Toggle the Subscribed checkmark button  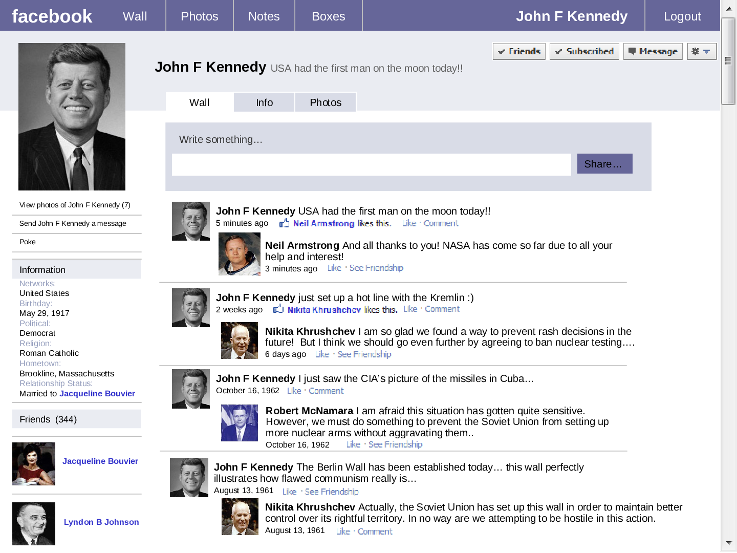coord(584,51)
